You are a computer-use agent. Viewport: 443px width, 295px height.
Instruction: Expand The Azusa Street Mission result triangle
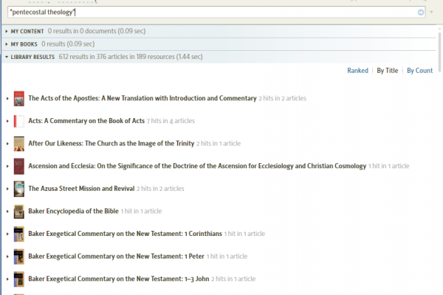coord(7,189)
